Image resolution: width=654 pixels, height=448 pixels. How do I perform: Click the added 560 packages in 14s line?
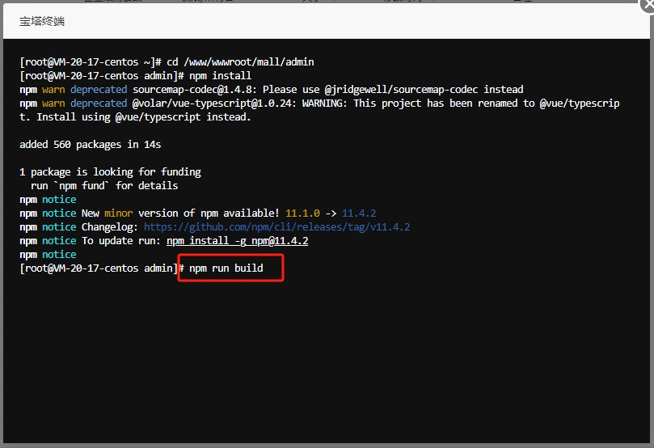[x=90, y=145]
